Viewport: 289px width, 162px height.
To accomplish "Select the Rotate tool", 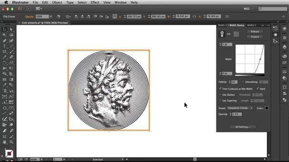I will pos(5,63).
